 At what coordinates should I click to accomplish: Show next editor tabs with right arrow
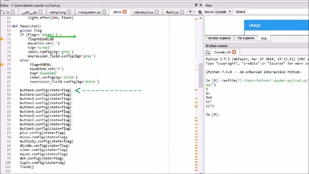pyautogui.click(x=194, y=12)
